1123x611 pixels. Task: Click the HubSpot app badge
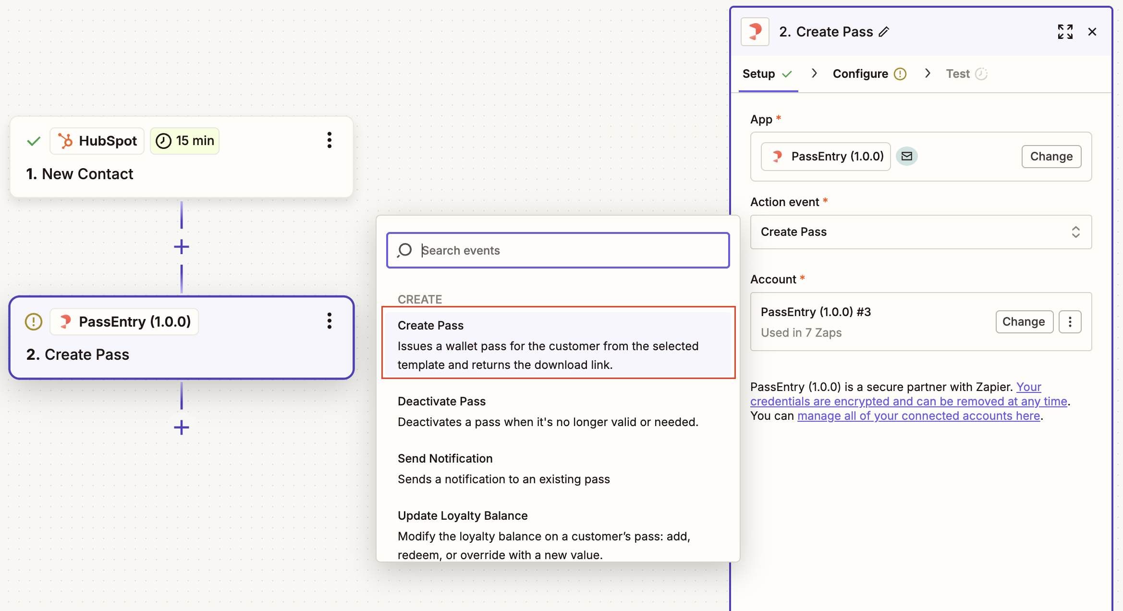coord(97,141)
